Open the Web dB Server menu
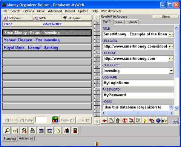The height and width of the screenshot is (147, 181). (111, 11)
